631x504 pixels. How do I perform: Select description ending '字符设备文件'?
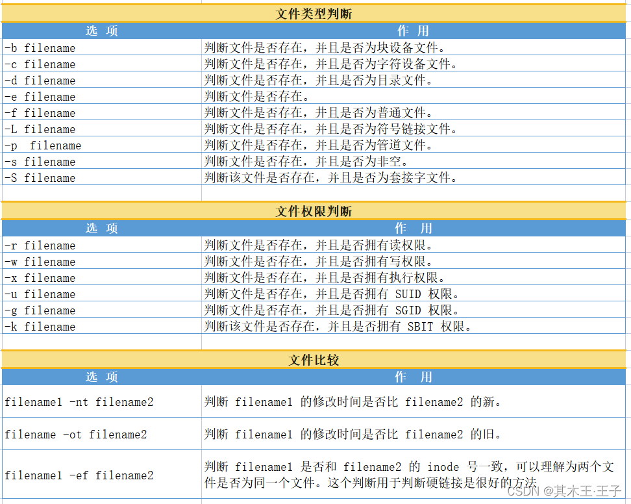[x=414, y=64]
